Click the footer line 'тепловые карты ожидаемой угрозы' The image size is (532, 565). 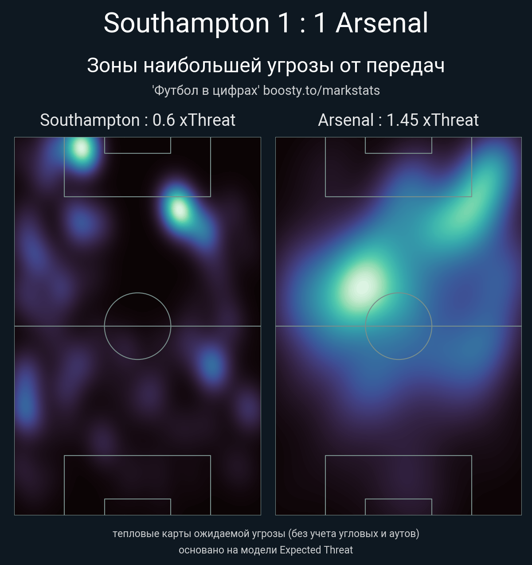click(x=266, y=534)
